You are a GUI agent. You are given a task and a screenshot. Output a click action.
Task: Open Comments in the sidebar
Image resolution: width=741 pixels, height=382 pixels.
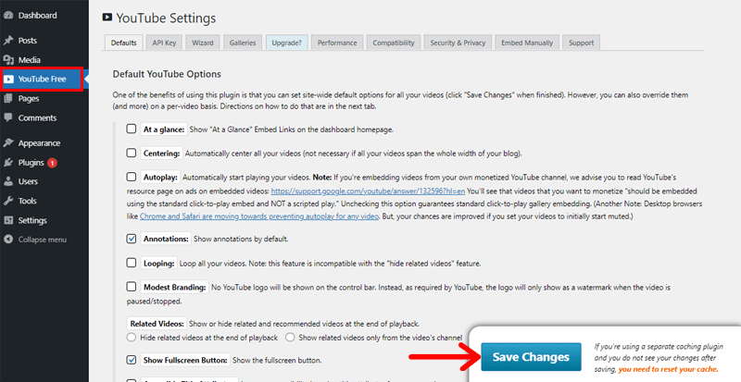click(37, 118)
